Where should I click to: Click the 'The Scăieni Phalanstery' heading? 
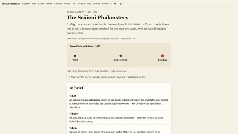[x=98, y=18]
